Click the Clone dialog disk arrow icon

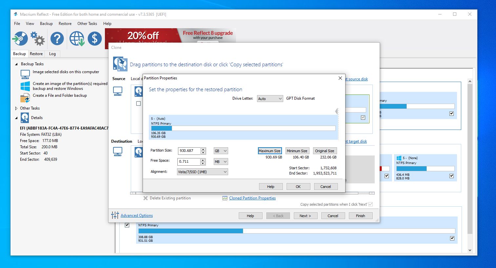120,64
